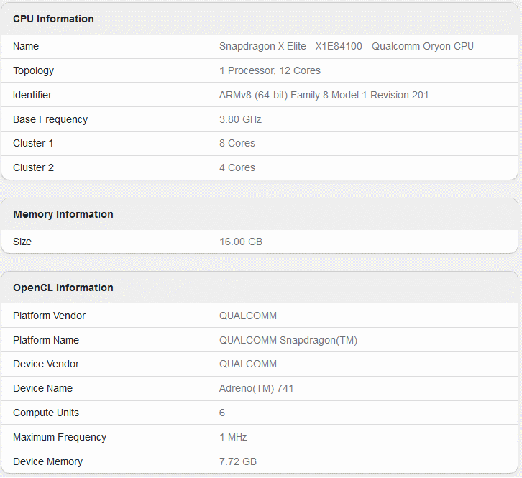Click the '4 Cores' value
This screenshot has width=522, height=478.
(x=237, y=167)
